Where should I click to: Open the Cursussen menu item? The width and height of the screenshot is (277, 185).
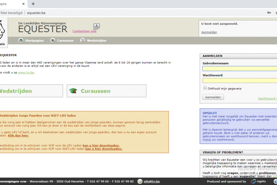65,41
